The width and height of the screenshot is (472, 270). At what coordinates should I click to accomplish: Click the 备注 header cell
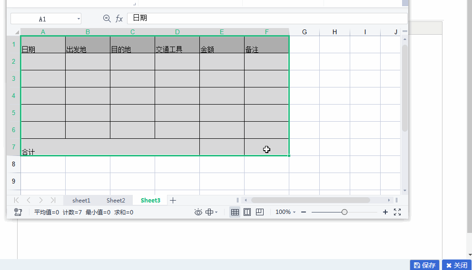(267, 45)
